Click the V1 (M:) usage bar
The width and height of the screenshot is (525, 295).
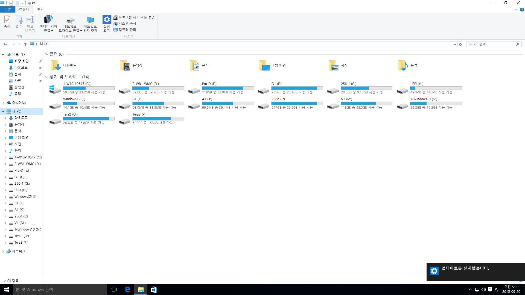click(x=366, y=104)
